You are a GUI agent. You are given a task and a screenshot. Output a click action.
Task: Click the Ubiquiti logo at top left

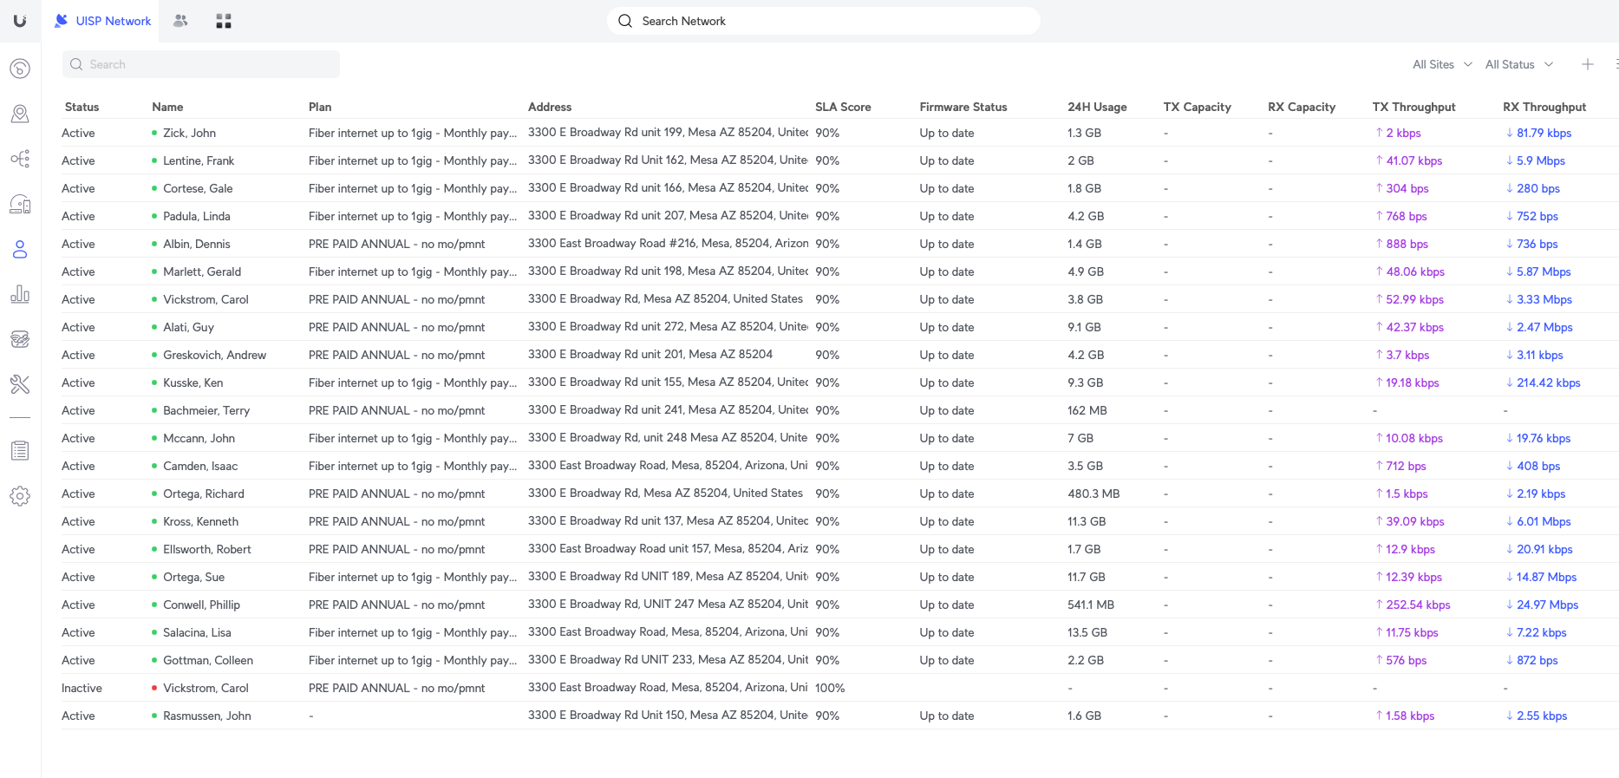(20, 21)
